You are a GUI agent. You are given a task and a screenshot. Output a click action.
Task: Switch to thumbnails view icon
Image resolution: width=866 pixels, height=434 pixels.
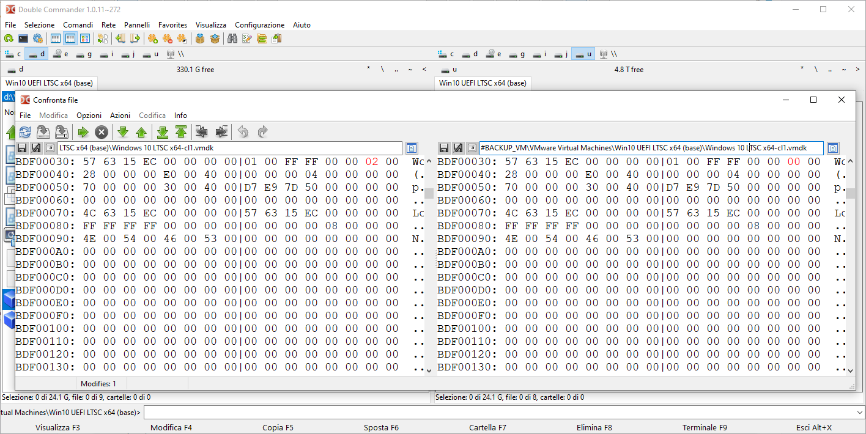click(85, 39)
